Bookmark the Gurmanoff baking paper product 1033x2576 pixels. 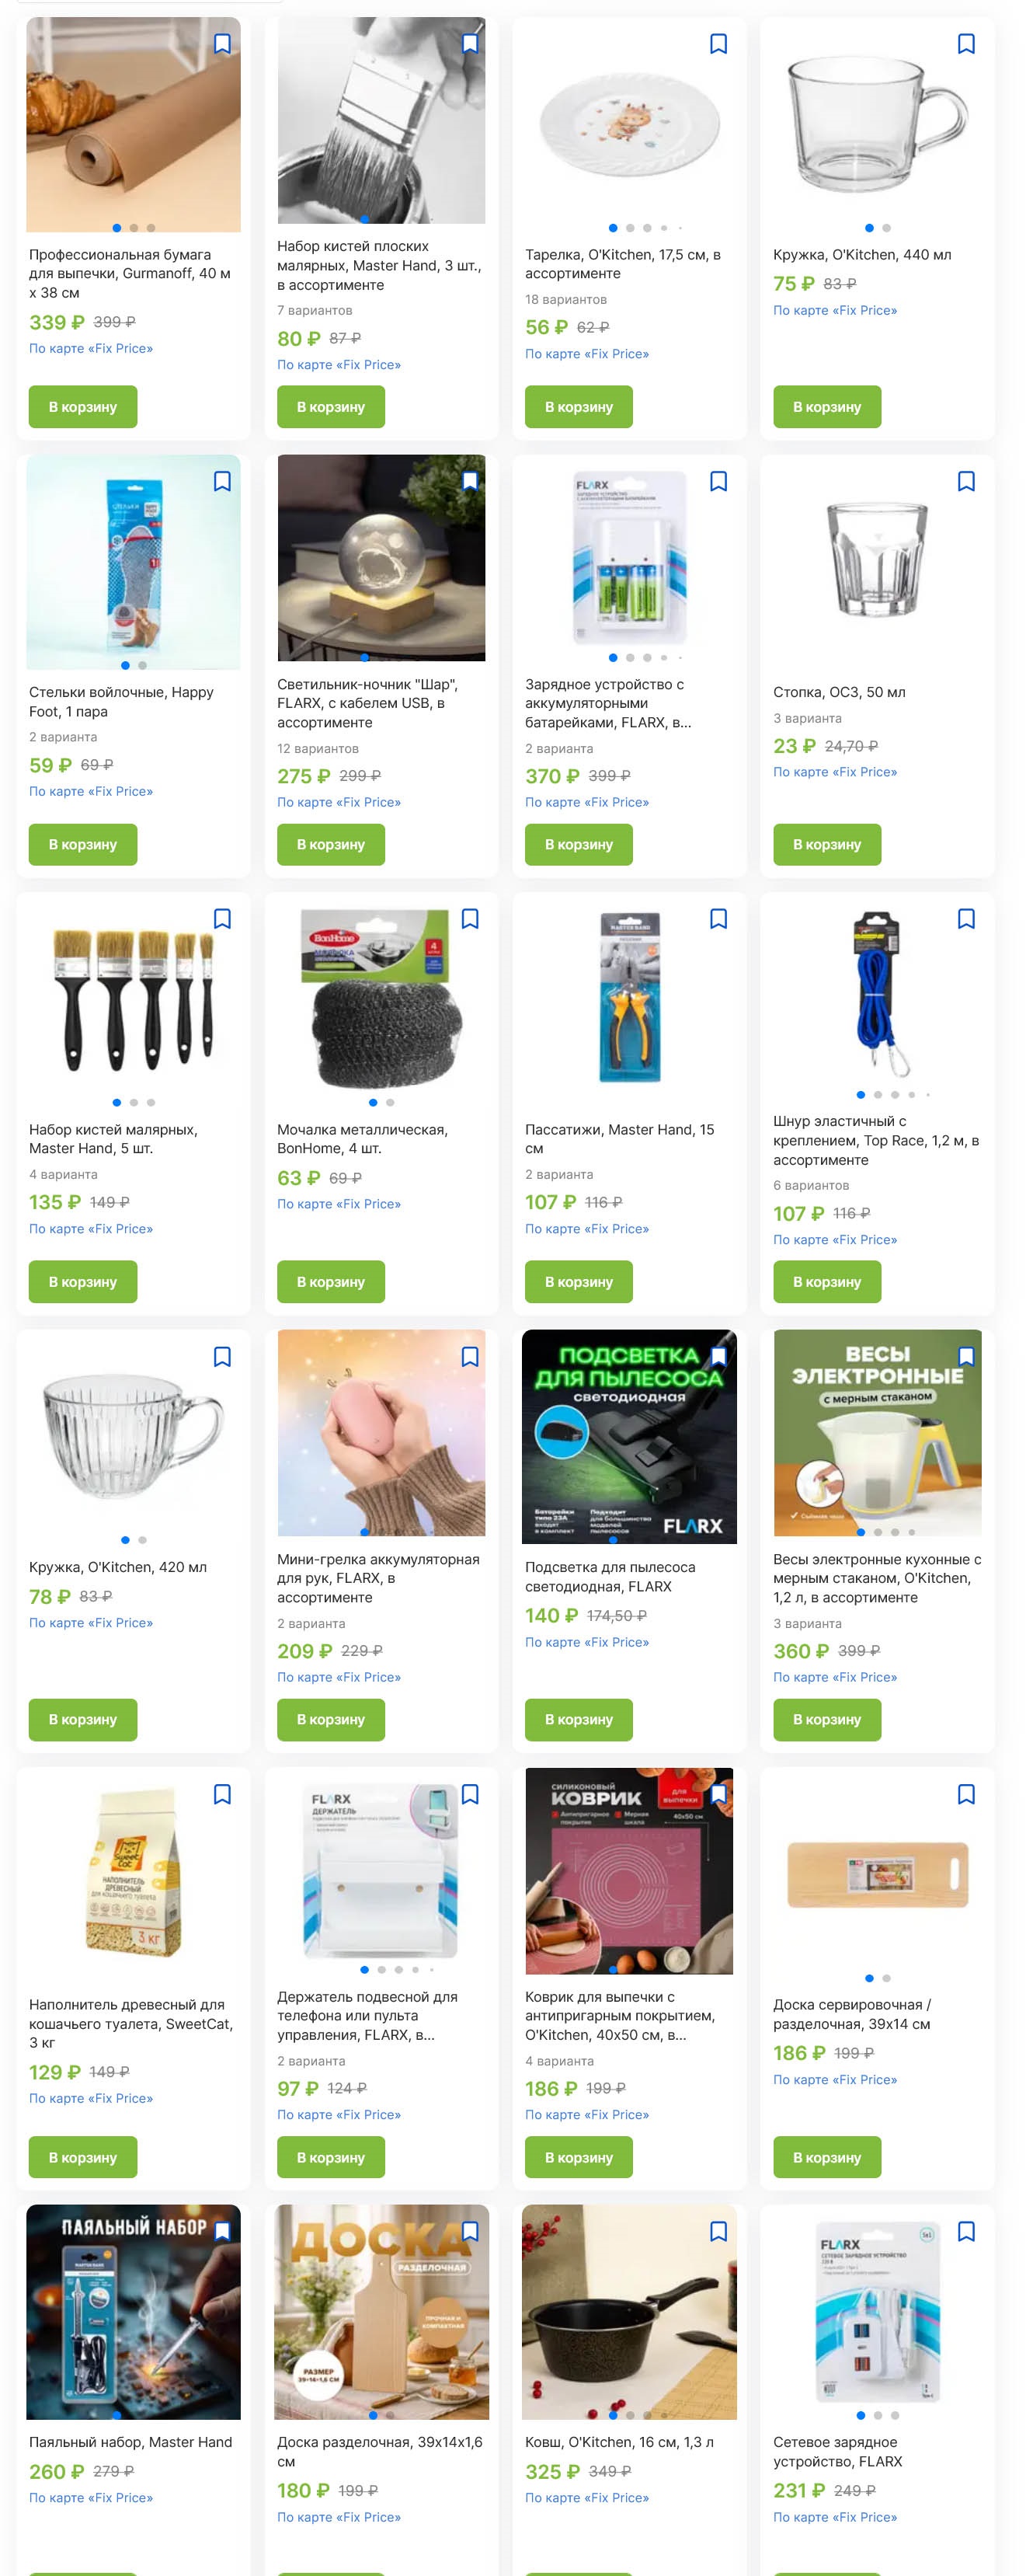[222, 44]
